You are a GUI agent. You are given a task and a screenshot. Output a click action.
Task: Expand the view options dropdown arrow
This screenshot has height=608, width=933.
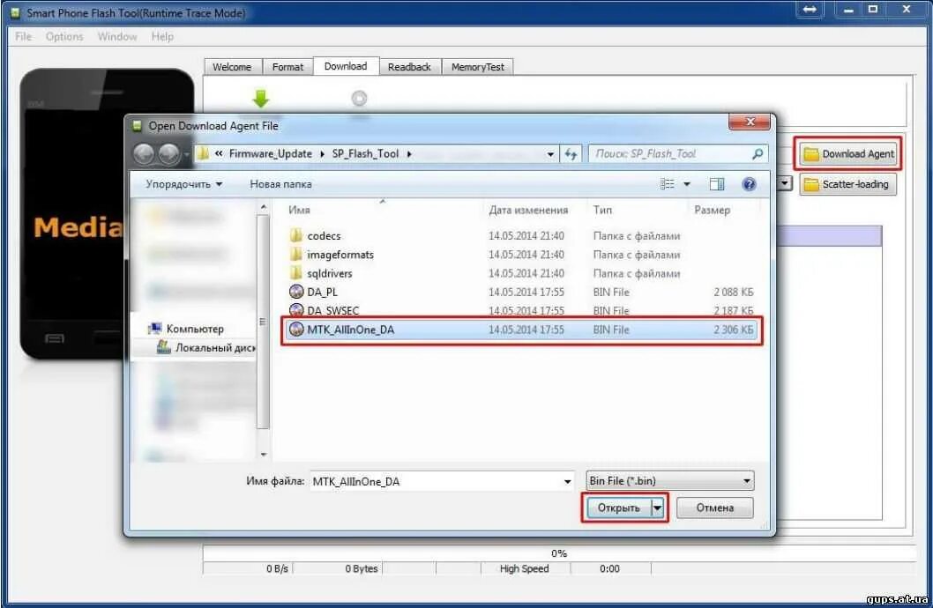(687, 184)
